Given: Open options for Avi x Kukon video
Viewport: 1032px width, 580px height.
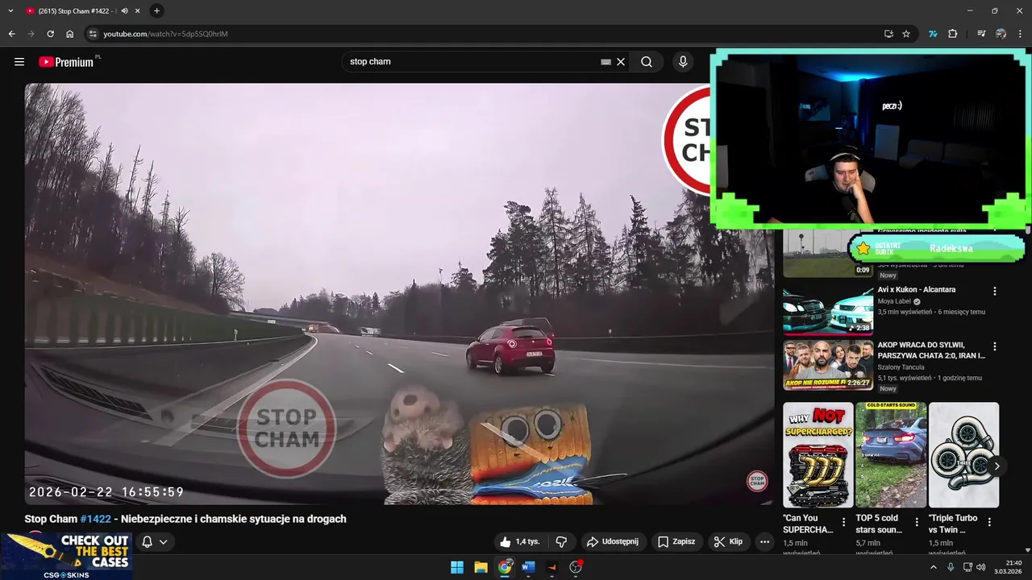Looking at the screenshot, I should pyautogui.click(x=995, y=291).
